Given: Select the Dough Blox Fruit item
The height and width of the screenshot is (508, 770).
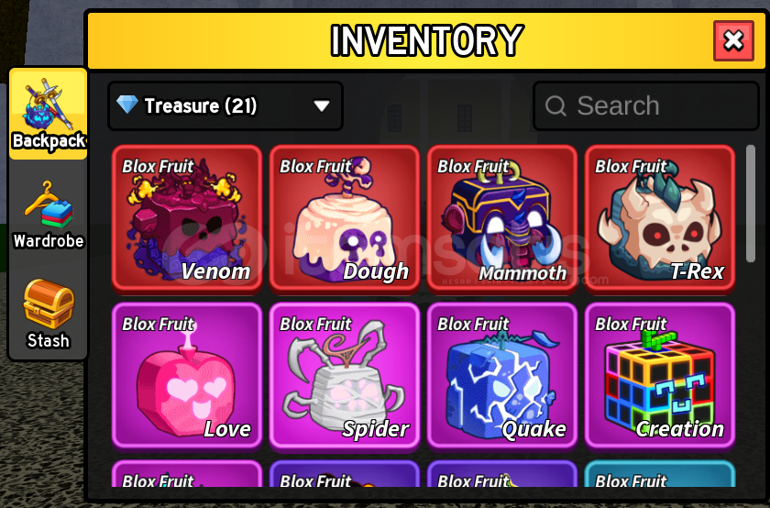Looking at the screenshot, I should pyautogui.click(x=345, y=218).
